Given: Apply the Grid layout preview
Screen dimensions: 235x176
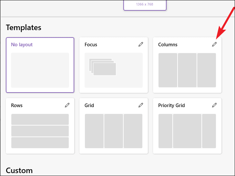Looking at the screenshot, I should click(x=114, y=131).
